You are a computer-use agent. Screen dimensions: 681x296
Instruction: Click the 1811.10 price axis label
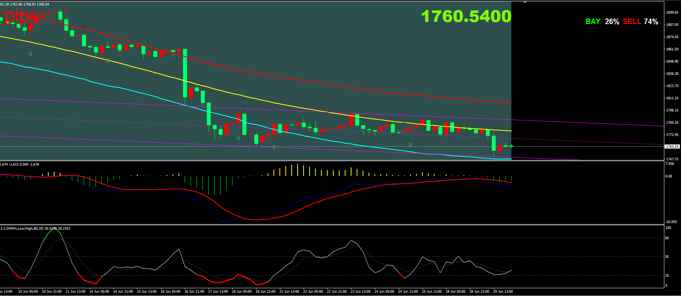click(672, 98)
